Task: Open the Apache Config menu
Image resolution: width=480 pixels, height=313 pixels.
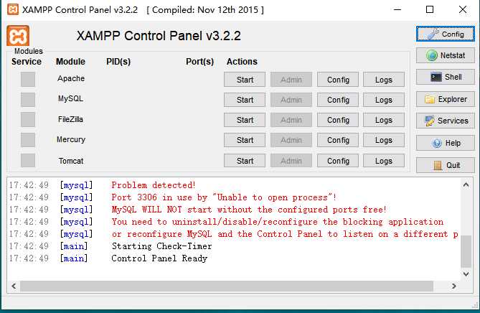Action: pos(338,80)
